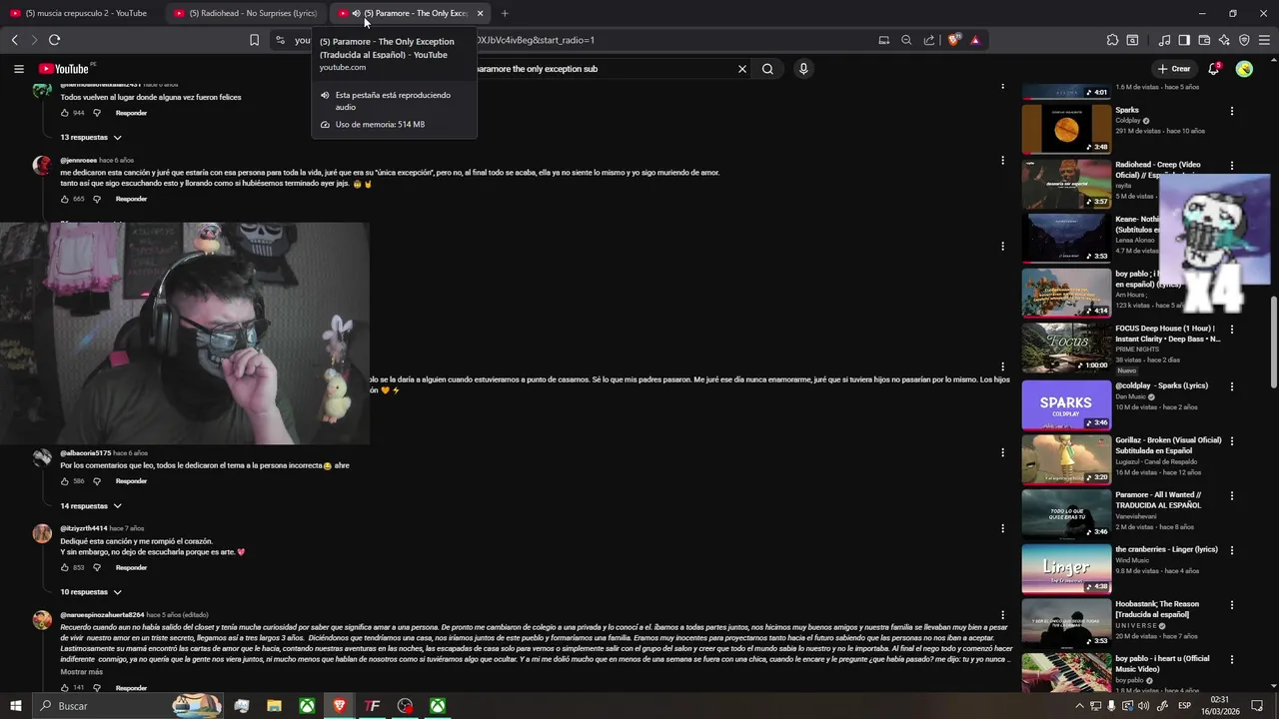Mute the Paramore tab via speaker icon
Viewport: 1279px width, 719px height.
357,13
